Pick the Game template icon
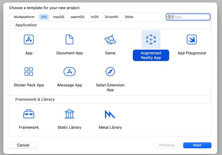222x155 pixels. point(110,39)
